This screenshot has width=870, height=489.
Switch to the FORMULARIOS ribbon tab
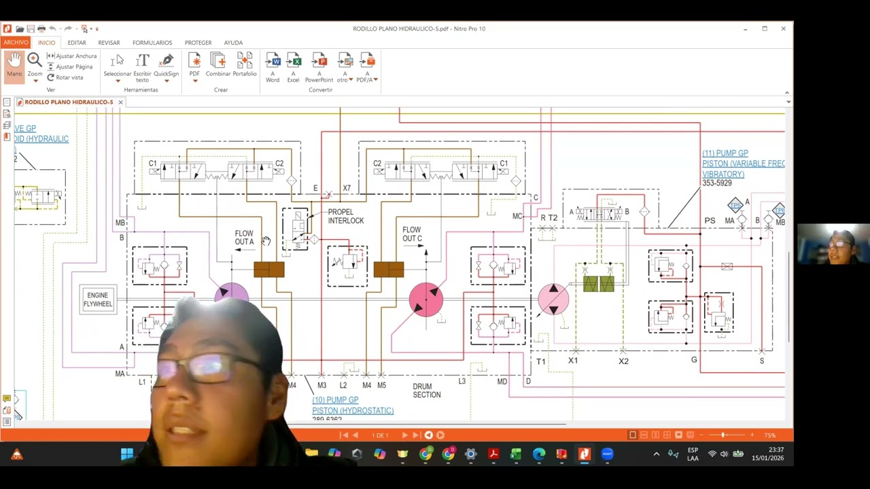coord(152,42)
